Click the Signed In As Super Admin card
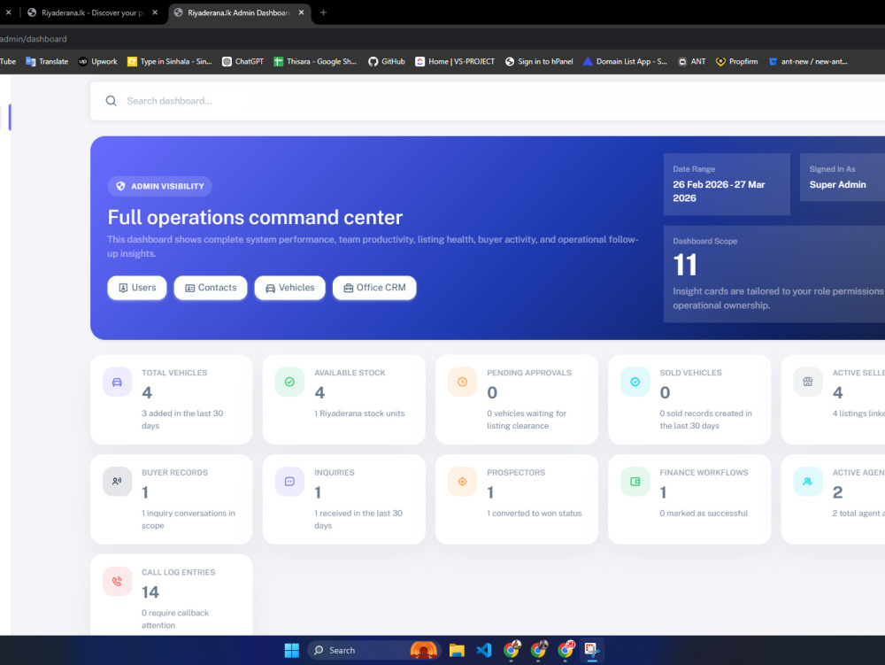885x665 pixels. 843,177
